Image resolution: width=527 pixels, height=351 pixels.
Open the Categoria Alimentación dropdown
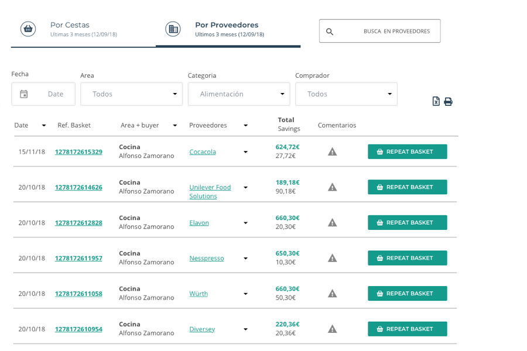[239, 94]
